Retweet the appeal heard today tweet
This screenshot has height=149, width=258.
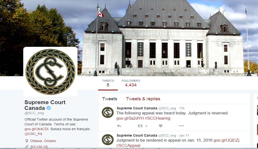140,126
